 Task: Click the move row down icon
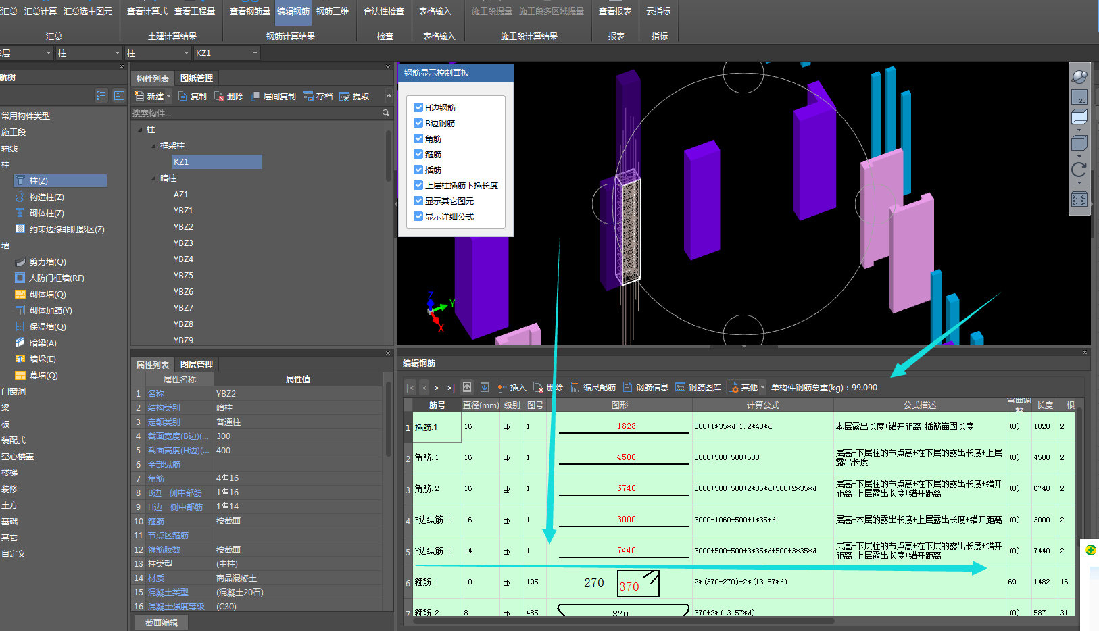pos(485,387)
